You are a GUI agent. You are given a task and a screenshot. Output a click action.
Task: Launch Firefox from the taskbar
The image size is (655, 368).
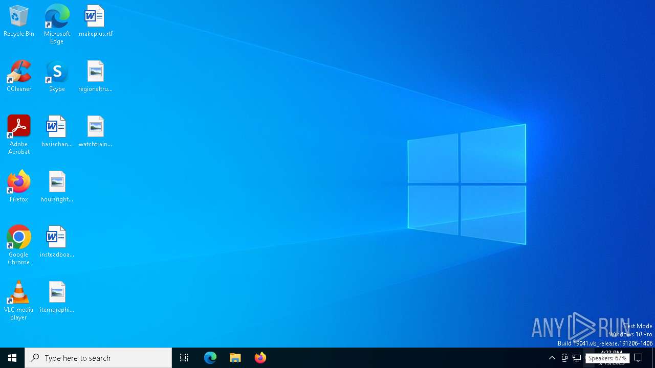[x=260, y=358]
